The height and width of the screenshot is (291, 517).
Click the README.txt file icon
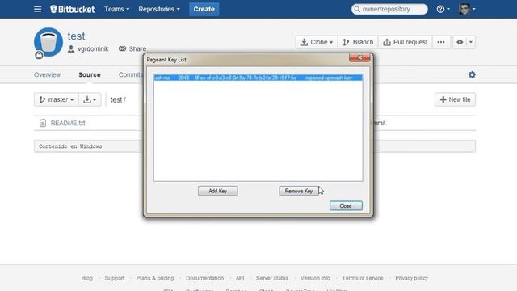[43, 123]
